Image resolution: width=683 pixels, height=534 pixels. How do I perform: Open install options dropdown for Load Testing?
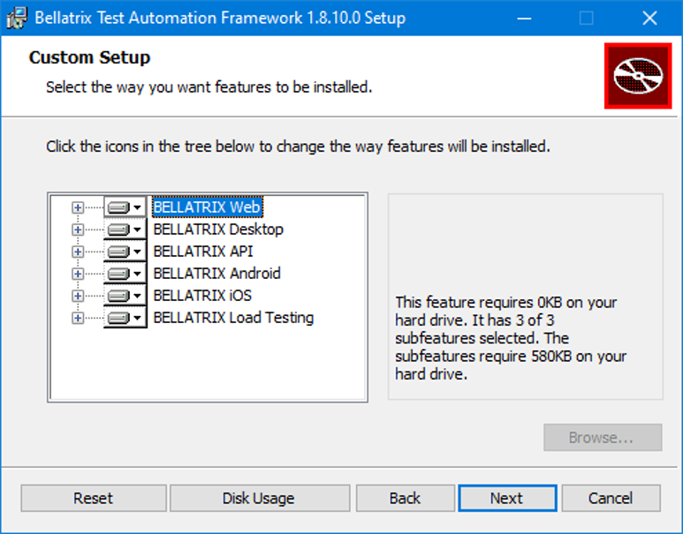pos(125,318)
